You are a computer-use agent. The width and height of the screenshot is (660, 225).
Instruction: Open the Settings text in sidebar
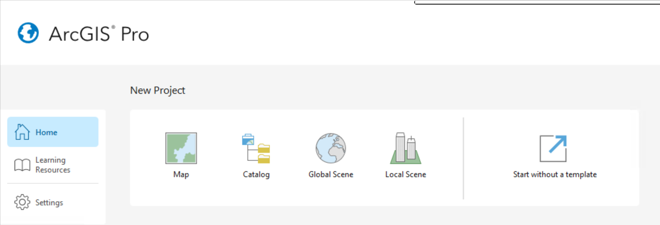pos(49,202)
